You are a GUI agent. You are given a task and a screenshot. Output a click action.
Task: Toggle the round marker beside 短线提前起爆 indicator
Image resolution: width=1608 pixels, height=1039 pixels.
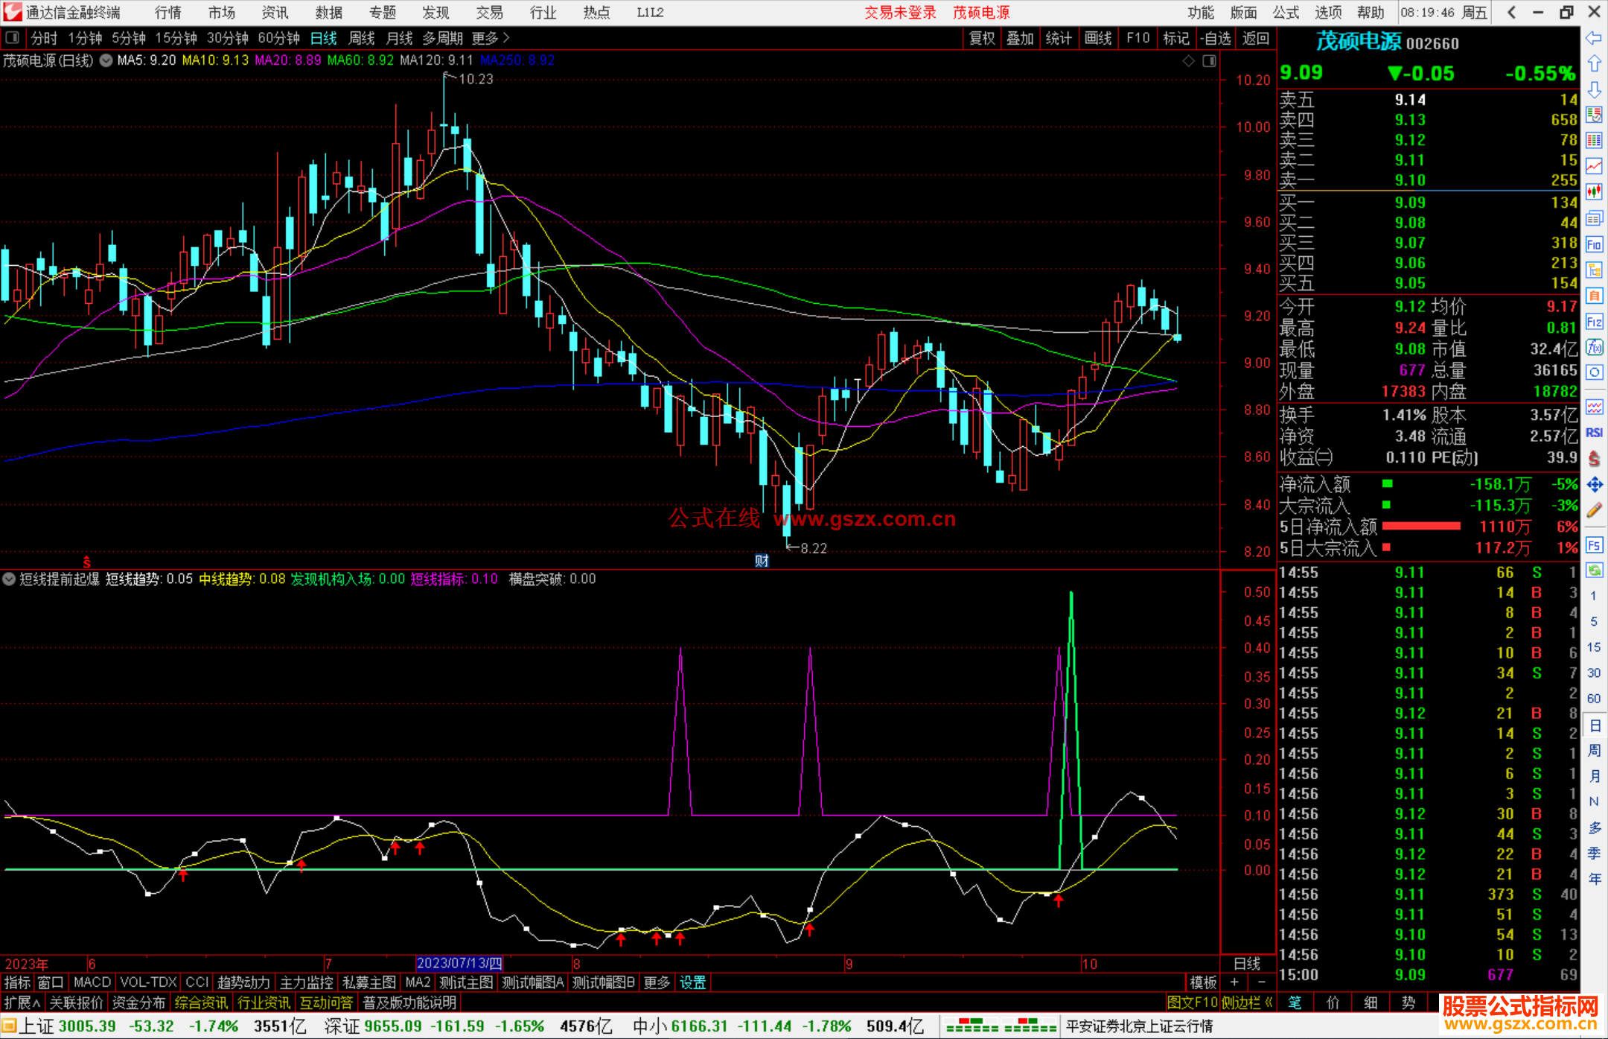click(x=9, y=579)
